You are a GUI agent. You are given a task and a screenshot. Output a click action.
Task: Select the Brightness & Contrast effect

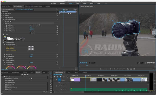coord(12,79)
